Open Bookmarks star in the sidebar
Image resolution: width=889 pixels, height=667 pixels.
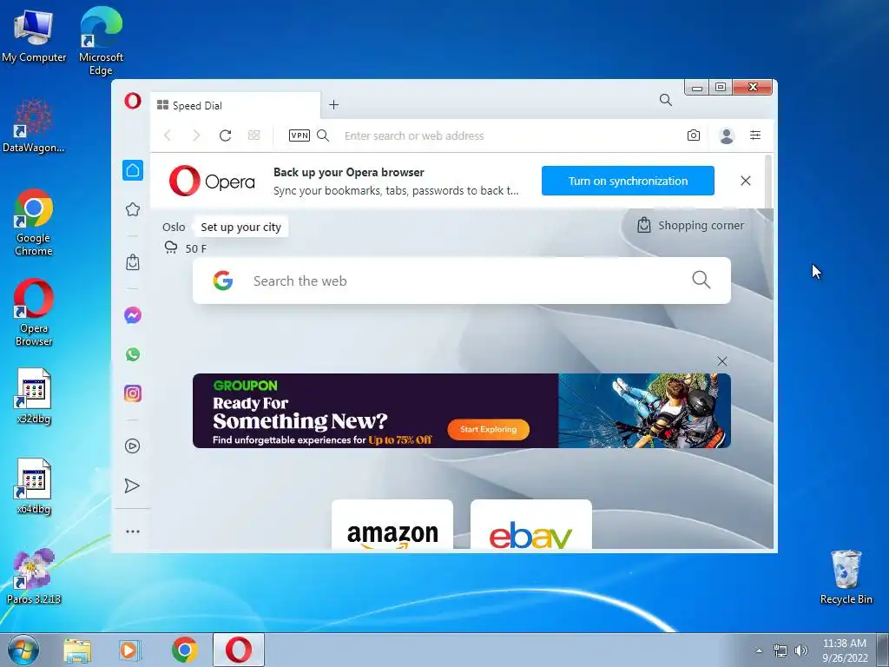(133, 209)
